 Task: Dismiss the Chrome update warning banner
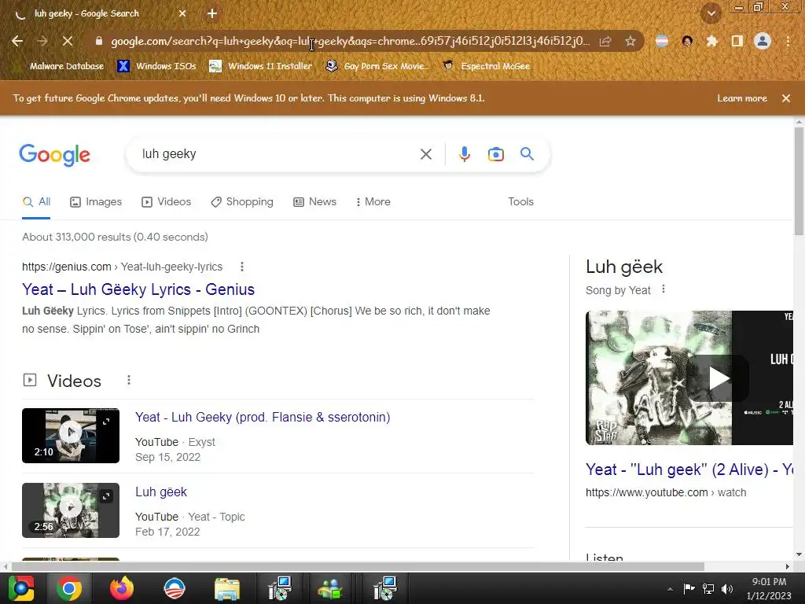tap(786, 98)
